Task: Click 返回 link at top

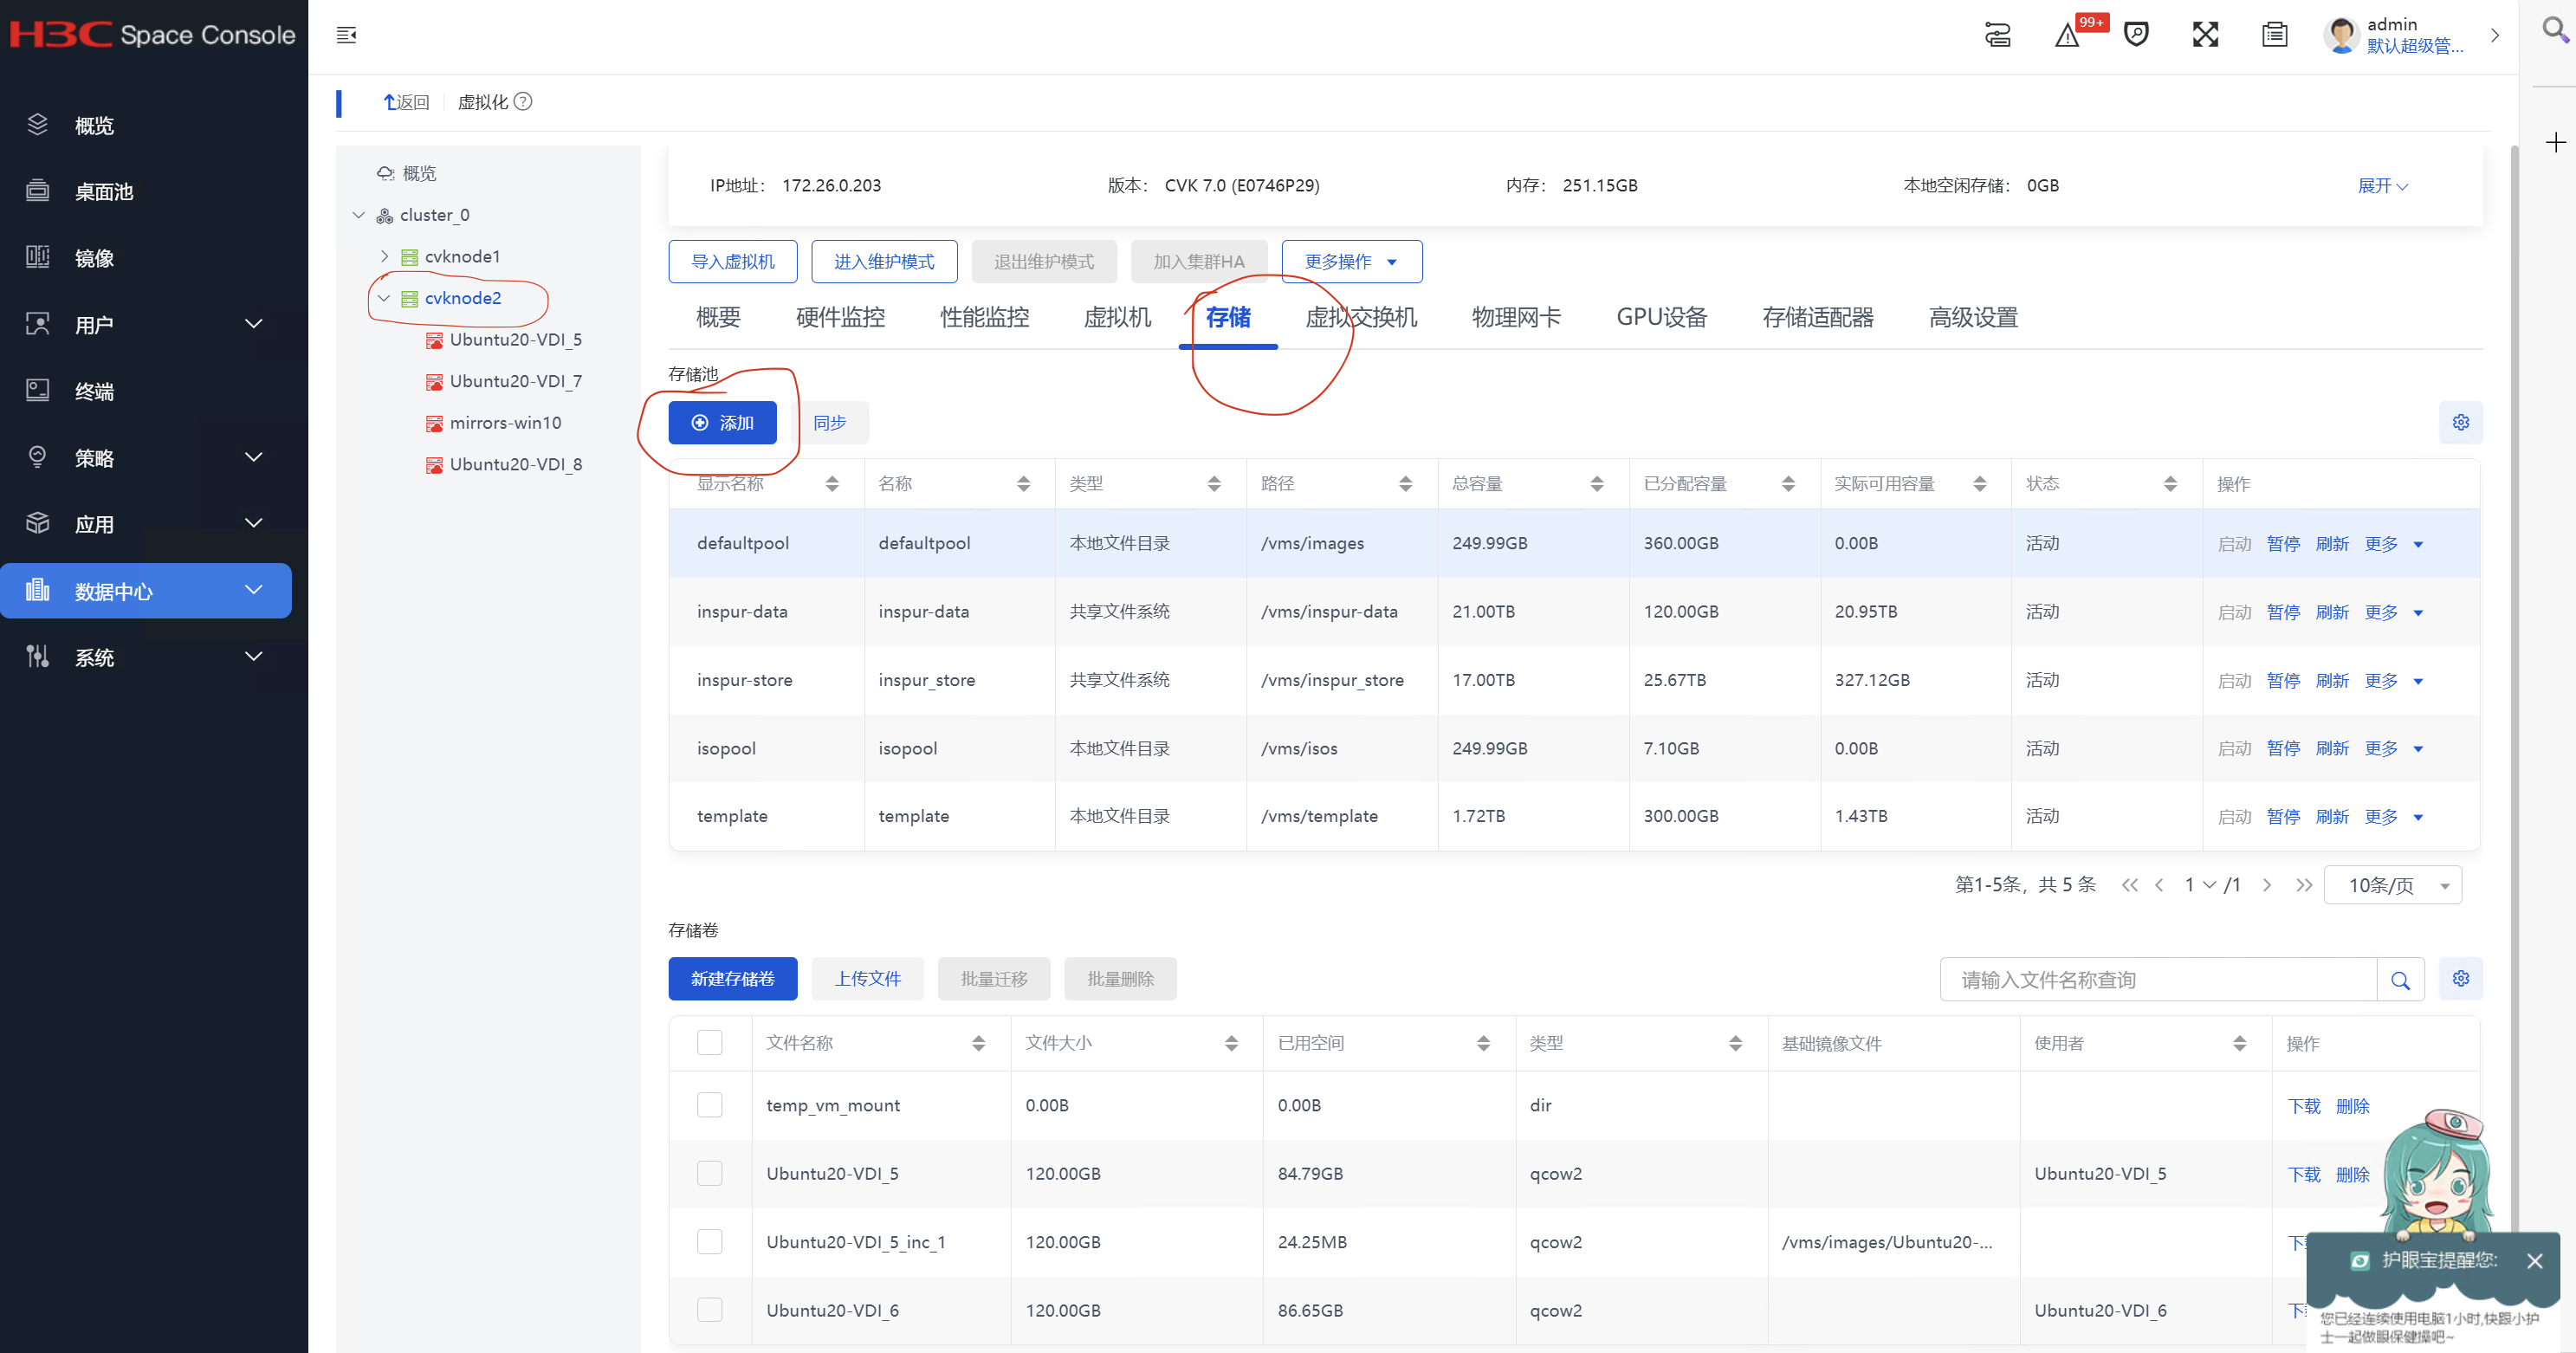Action: [x=406, y=102]
